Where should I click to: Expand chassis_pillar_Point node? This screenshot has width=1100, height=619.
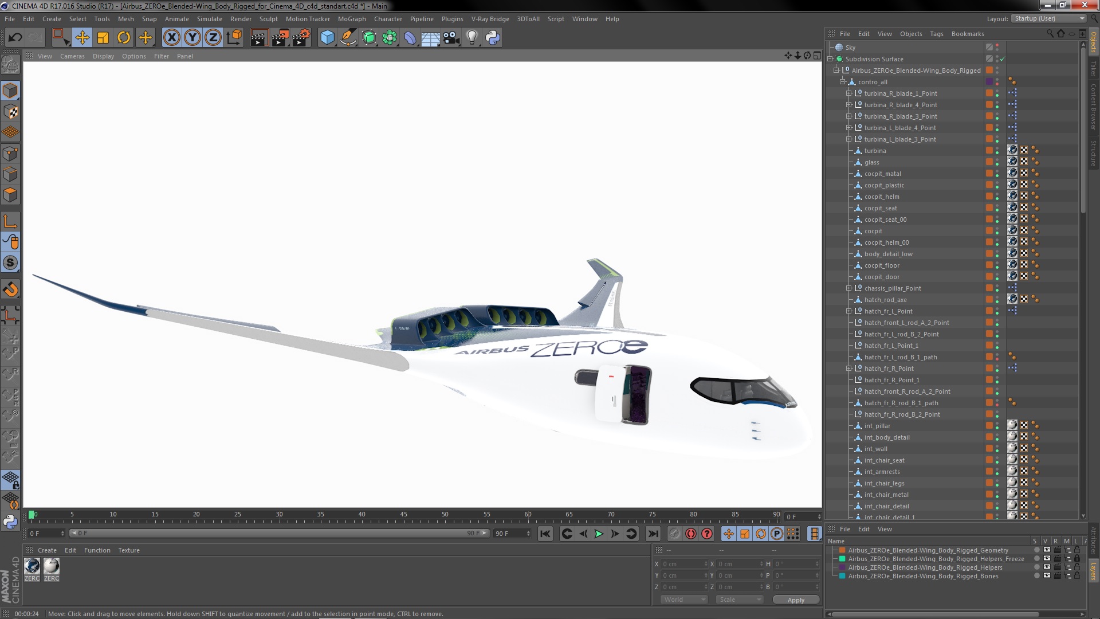pyautogui.click(x=849, y=288)
